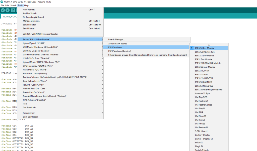Expand Core Debug Level: "None"
Viewport: 257px width, 151px height.
(x=60, y=81)
